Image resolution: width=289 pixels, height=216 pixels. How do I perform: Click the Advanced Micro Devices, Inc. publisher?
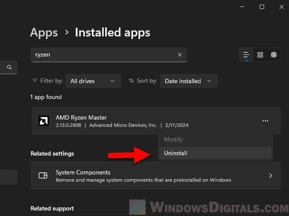pyautogui.click(x=123, y=125)
